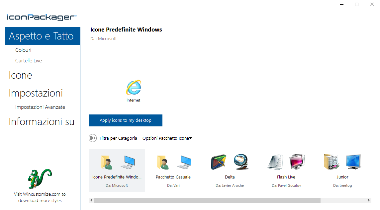380x210 pixels.
Task: Open the Cartelle Live subsection
Action: pyautogui.click(x=29, y=60)
